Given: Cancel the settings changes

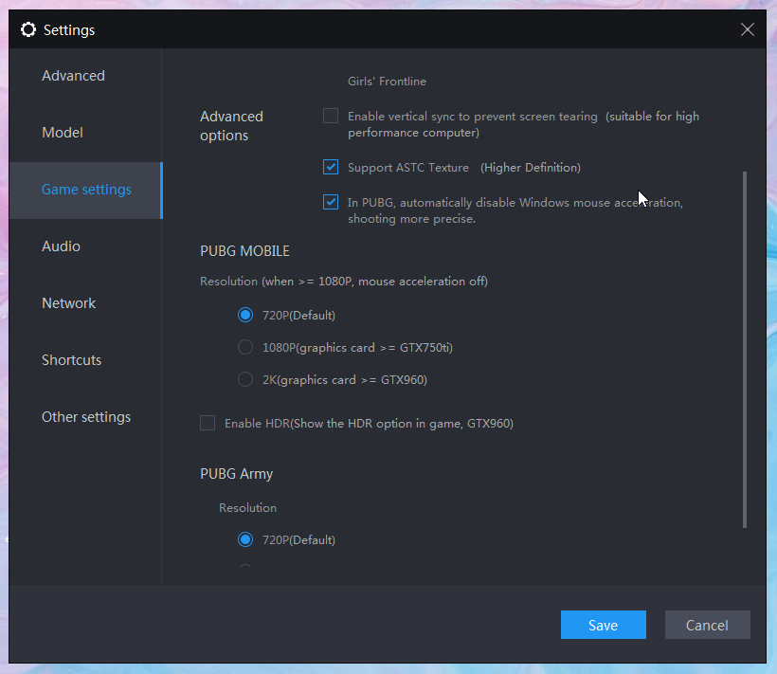Looking at the screenshot, I should 707,625.
